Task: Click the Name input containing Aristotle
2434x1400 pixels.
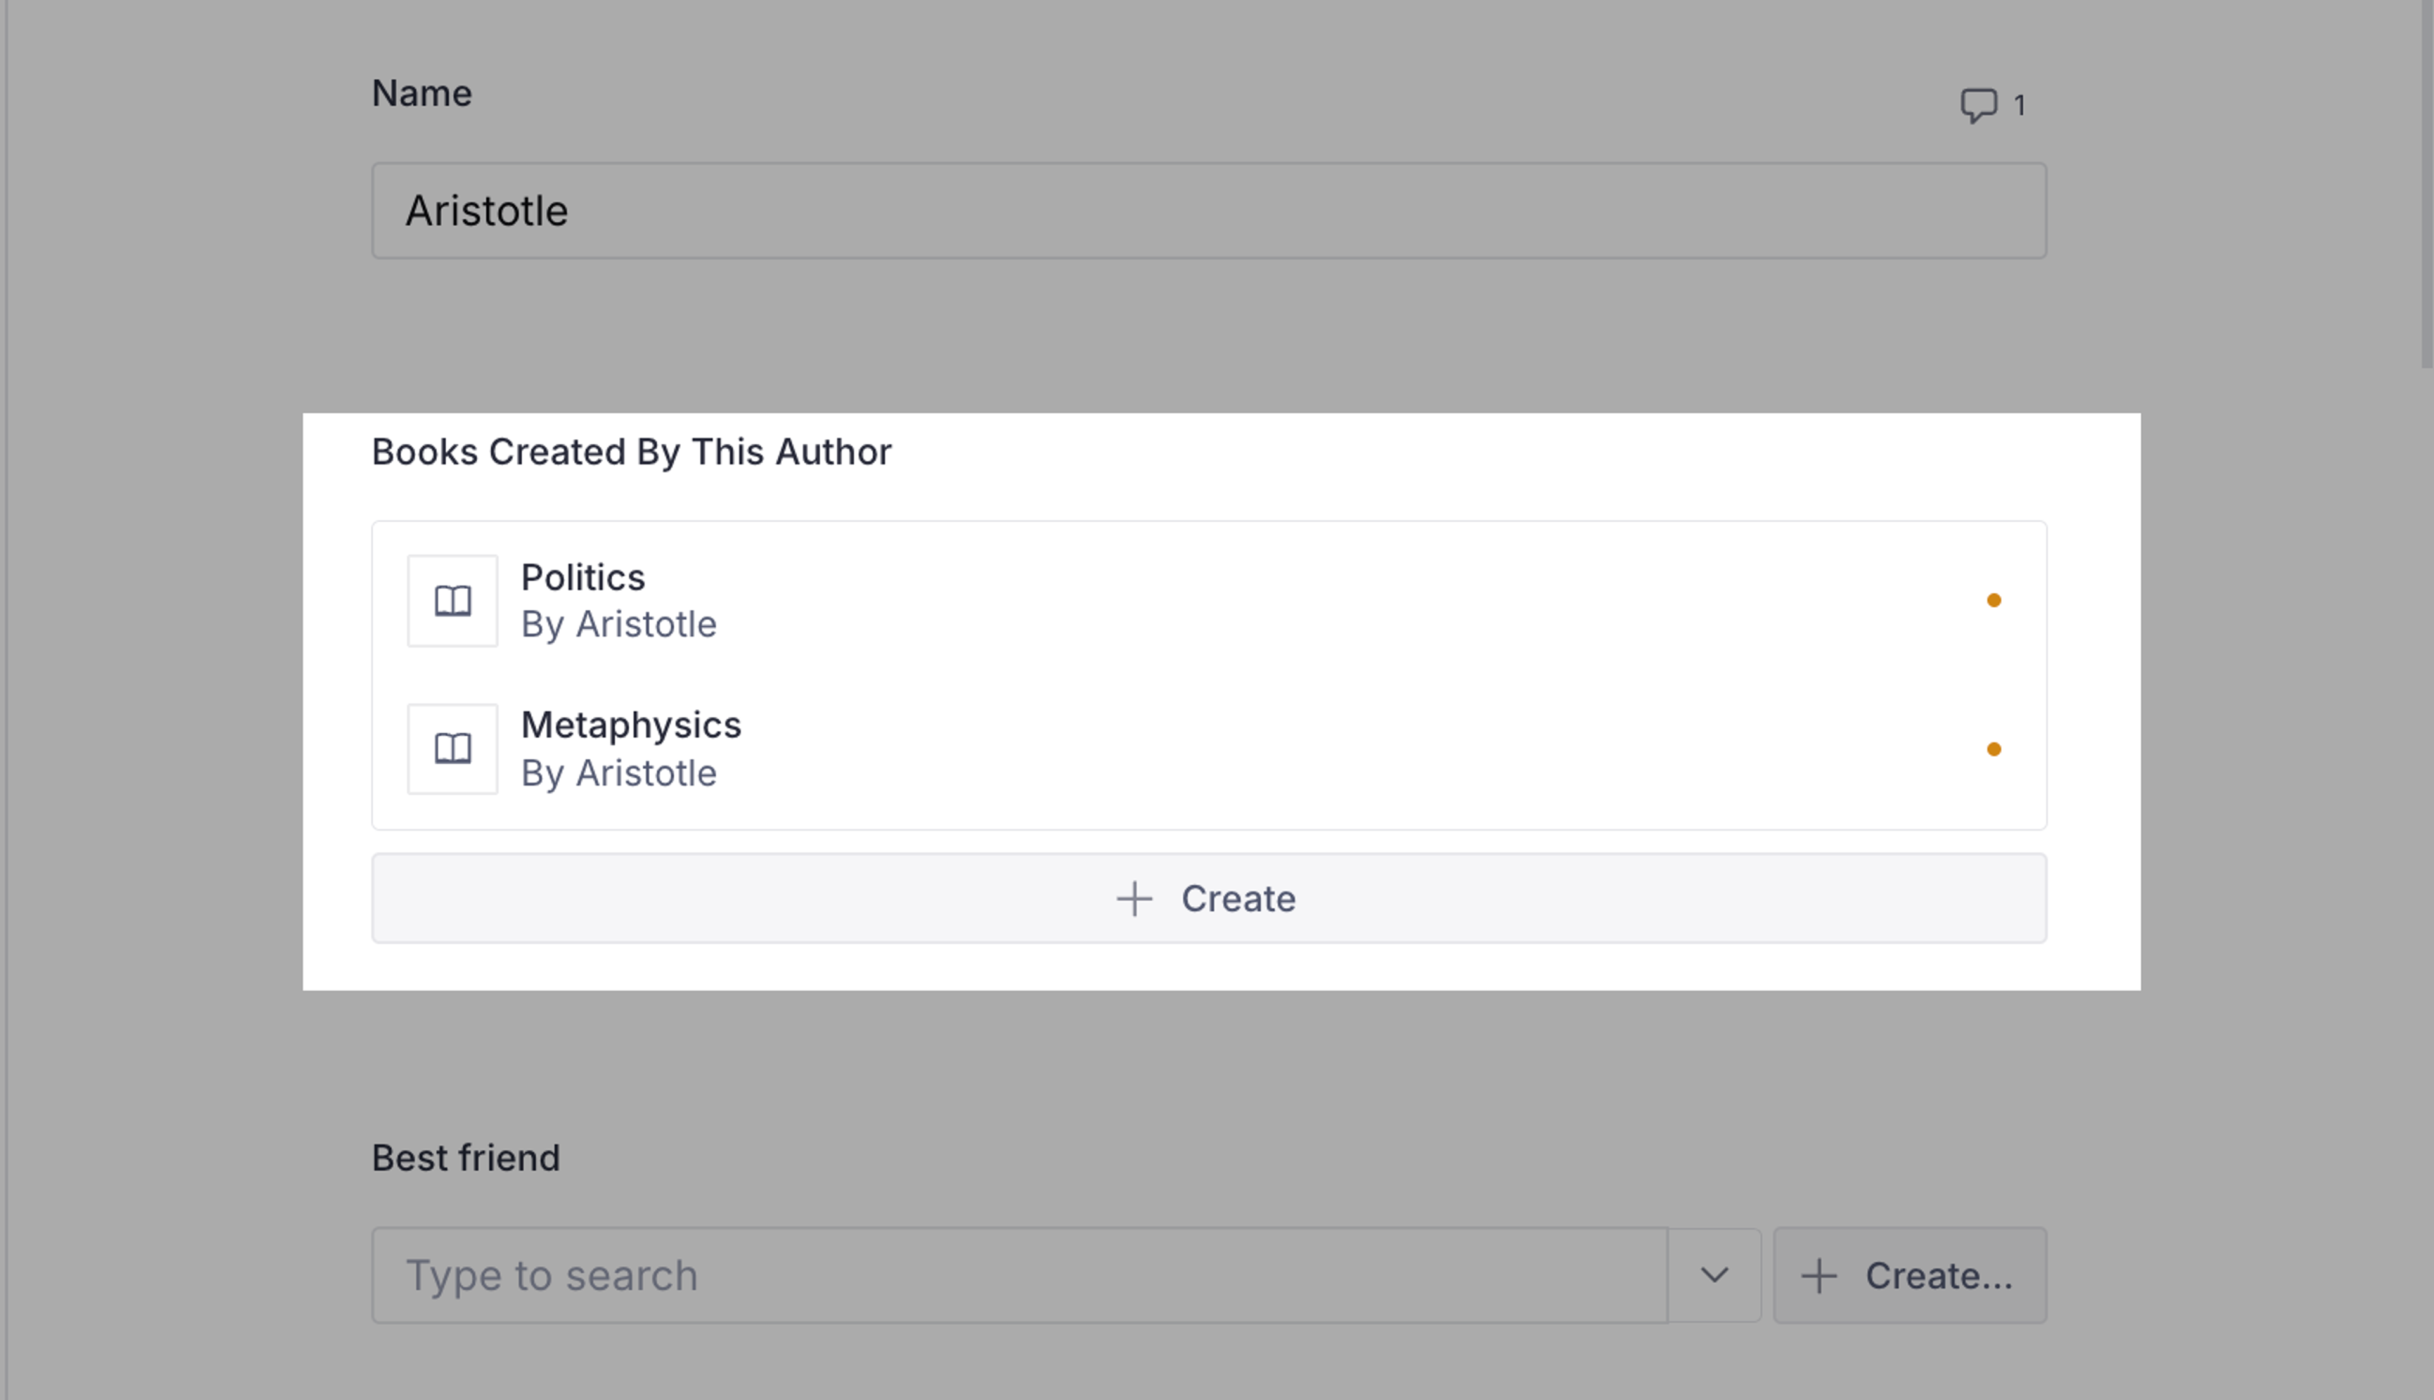Action: click(x=1208, y=210)
